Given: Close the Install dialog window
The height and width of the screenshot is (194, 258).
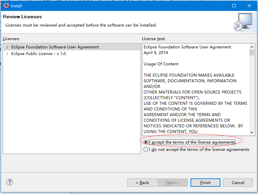Looking at the screenshot, I should [249, 6].
